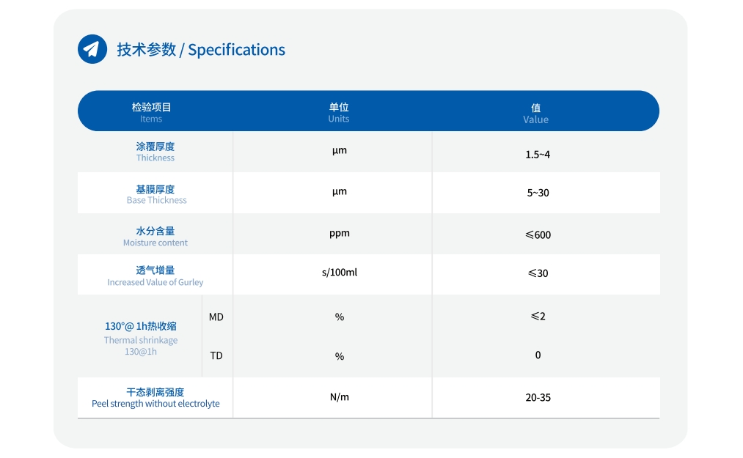Screen dimensions: 743x458
Task: Click the 20-35 peel strength value
Action: (538, 397)
